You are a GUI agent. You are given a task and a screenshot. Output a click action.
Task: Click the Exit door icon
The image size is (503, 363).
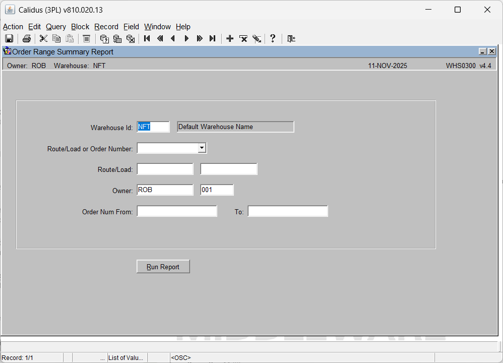pos(291,39)
